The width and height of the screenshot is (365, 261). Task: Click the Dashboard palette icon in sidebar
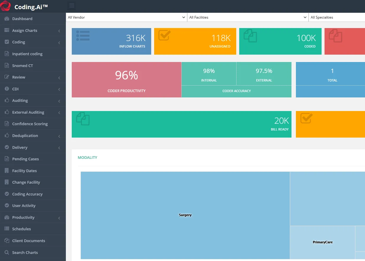click(6, 19)
